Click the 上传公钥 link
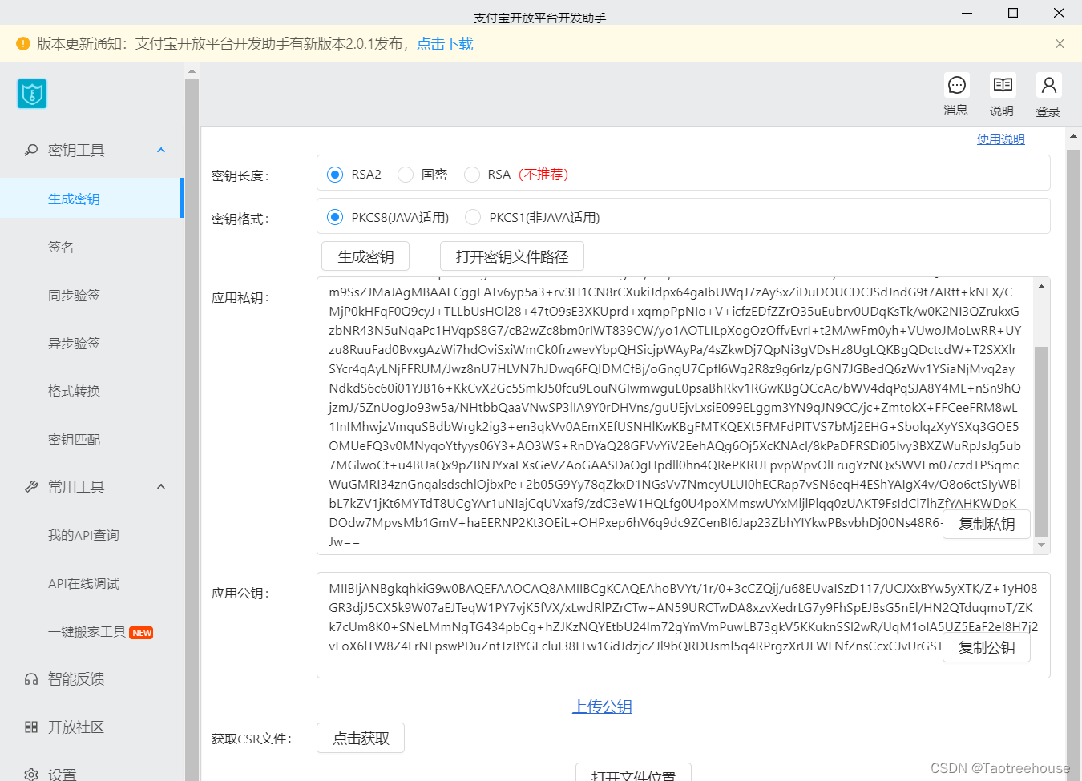 tap(602, 707)
